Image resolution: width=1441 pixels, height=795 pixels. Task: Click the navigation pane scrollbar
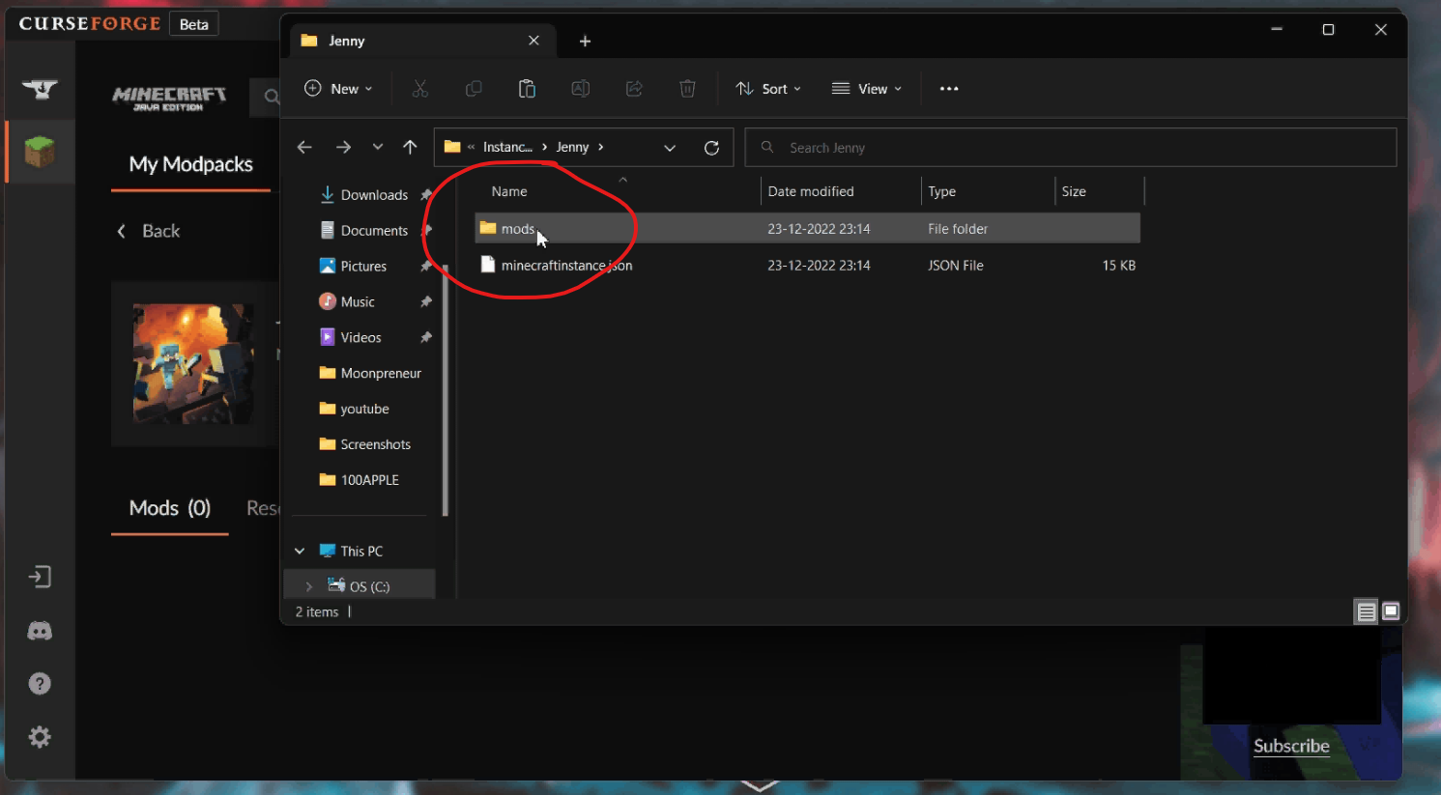point(446,389)
